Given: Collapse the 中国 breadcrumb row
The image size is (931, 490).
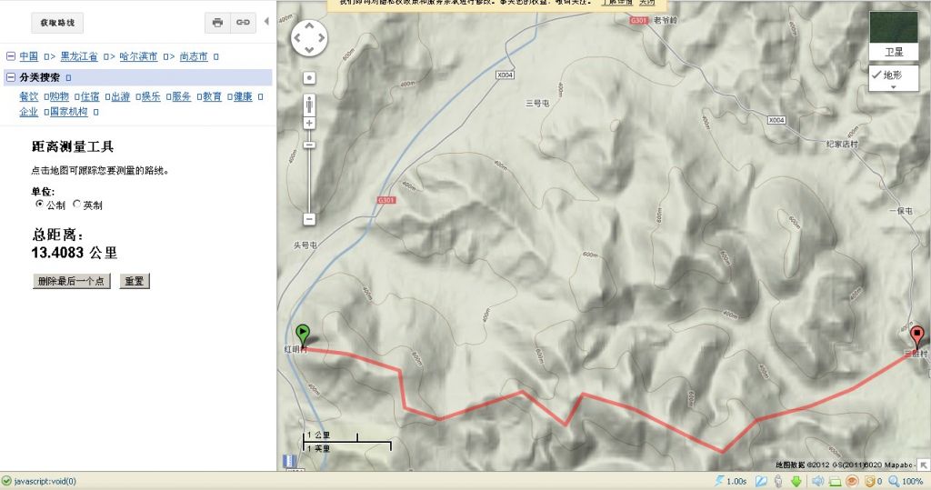Looking at the screenshot, I should click(x=11, y=56).
